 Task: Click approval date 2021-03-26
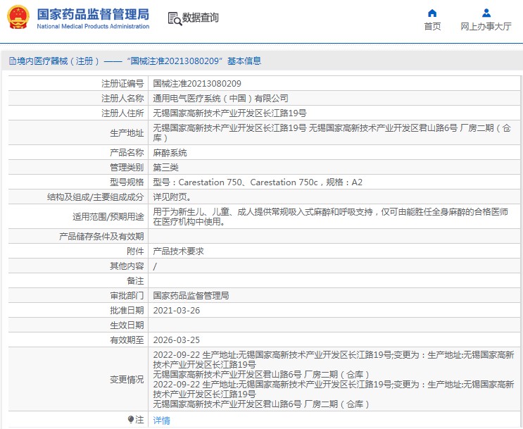[x=177, y=311]
